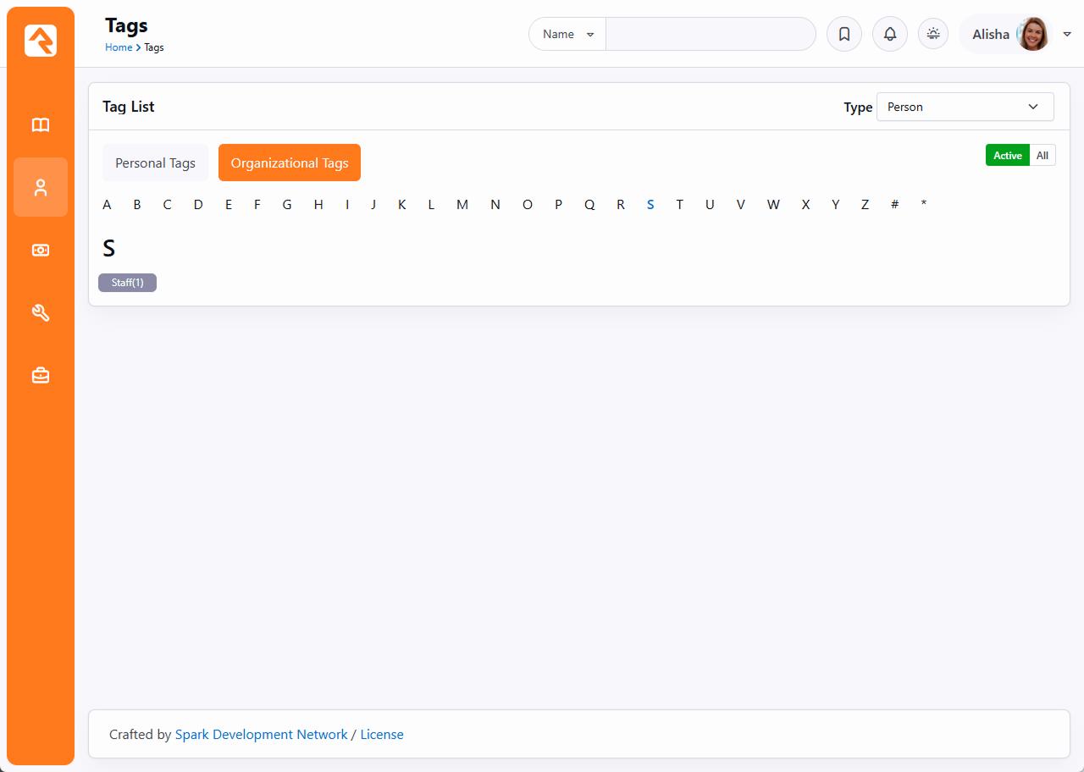Switch to Personal Tags tab
The height and width of the screenshot is (772, 1084).
[x=155, y=163]
